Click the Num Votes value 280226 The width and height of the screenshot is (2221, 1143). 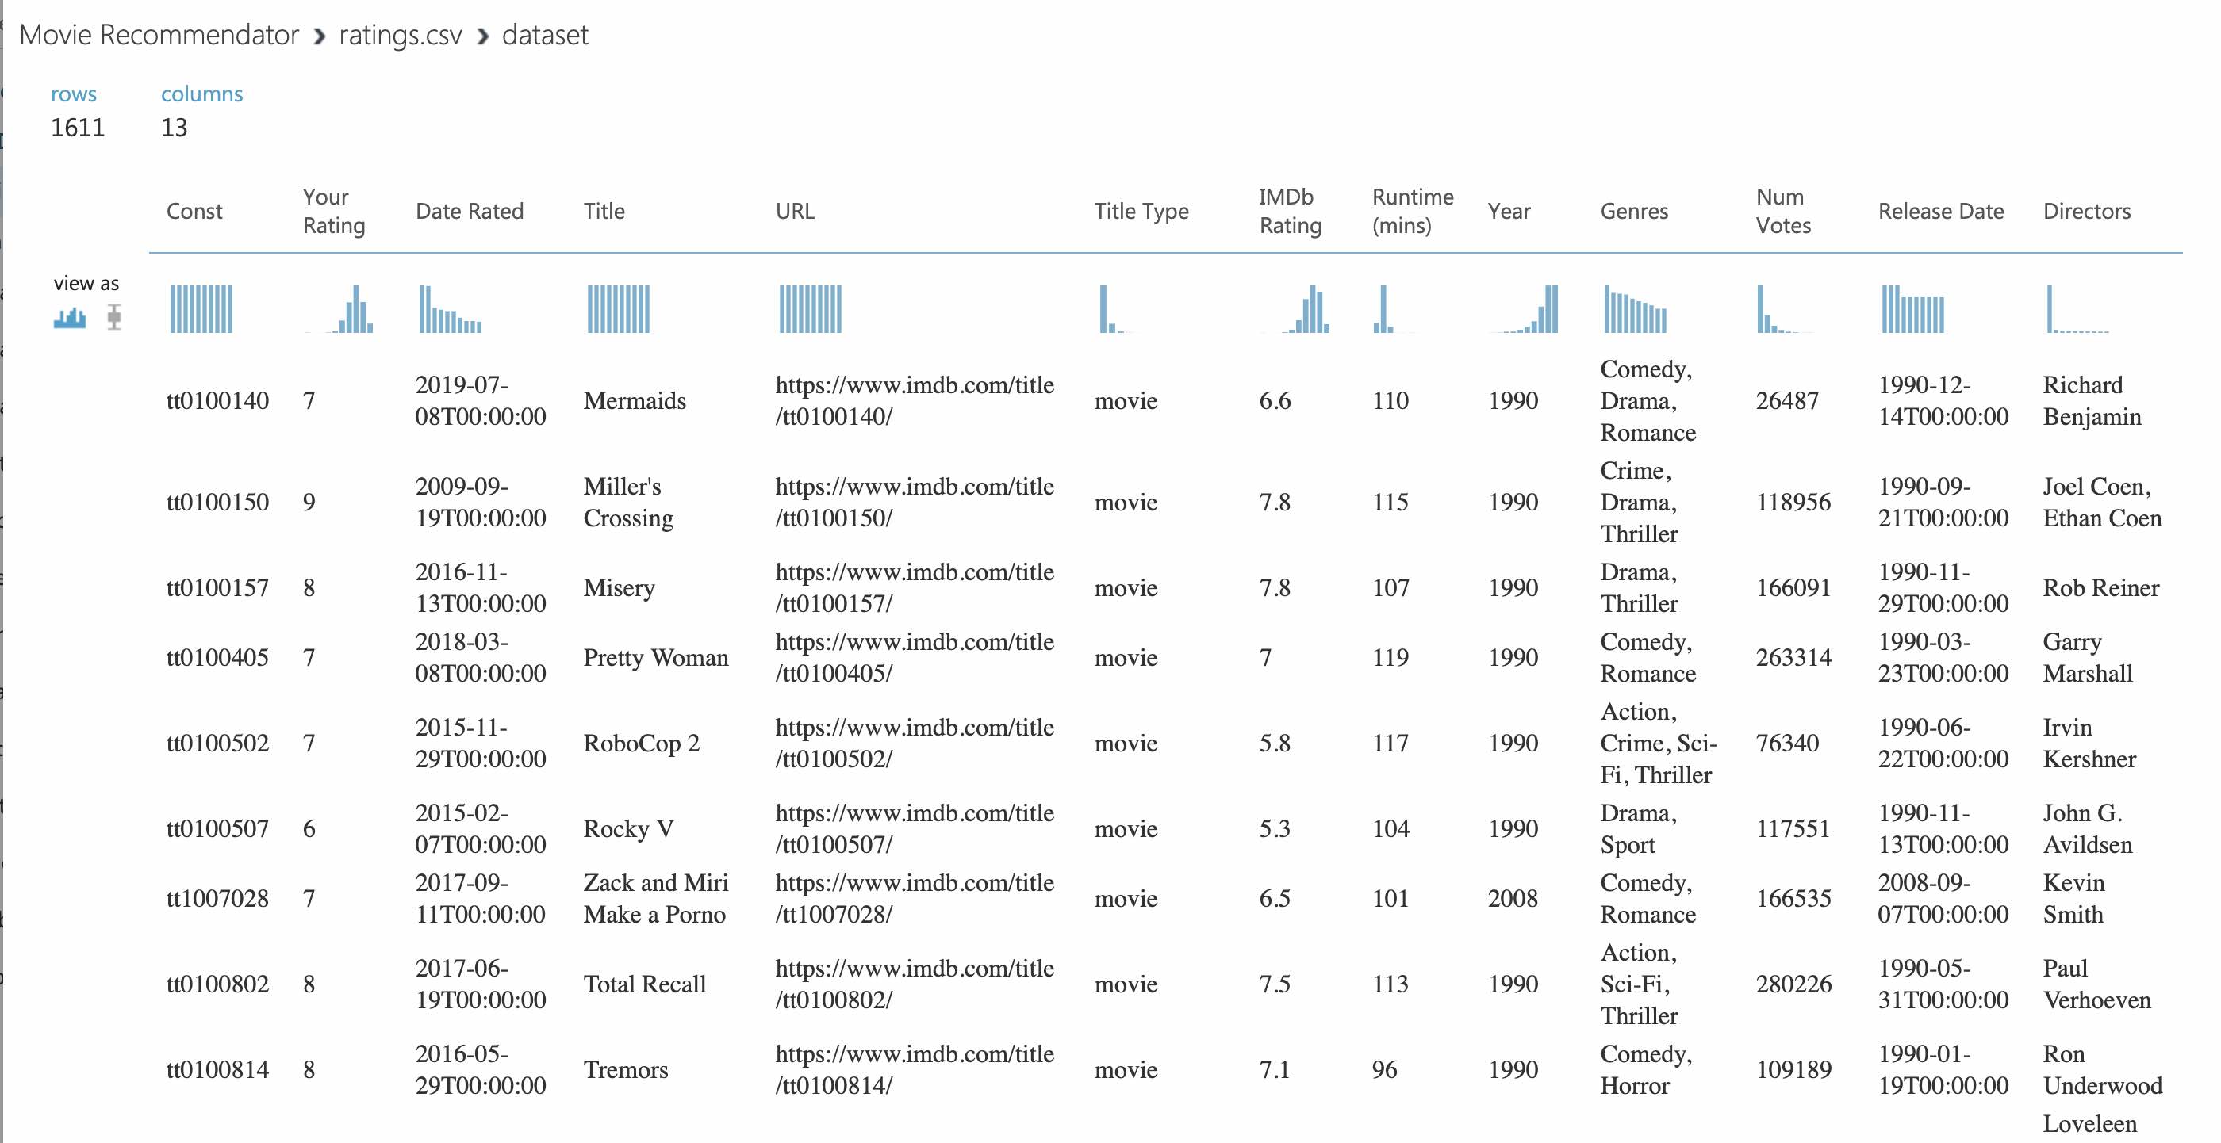[x=1793, y=984]
